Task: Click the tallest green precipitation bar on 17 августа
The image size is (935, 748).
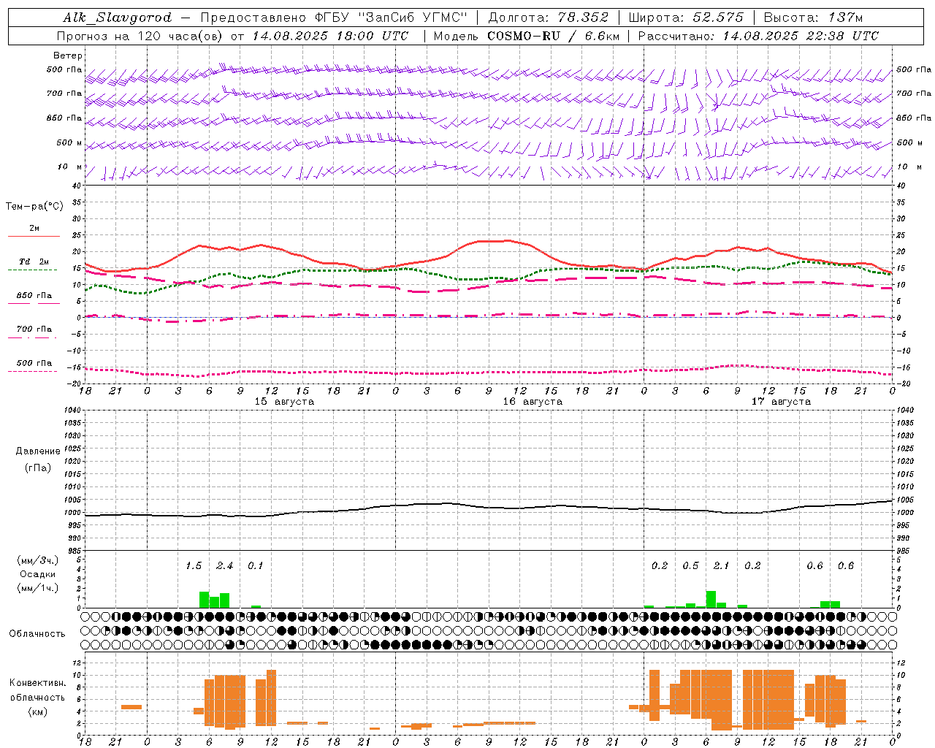Action: coord(711,599)
